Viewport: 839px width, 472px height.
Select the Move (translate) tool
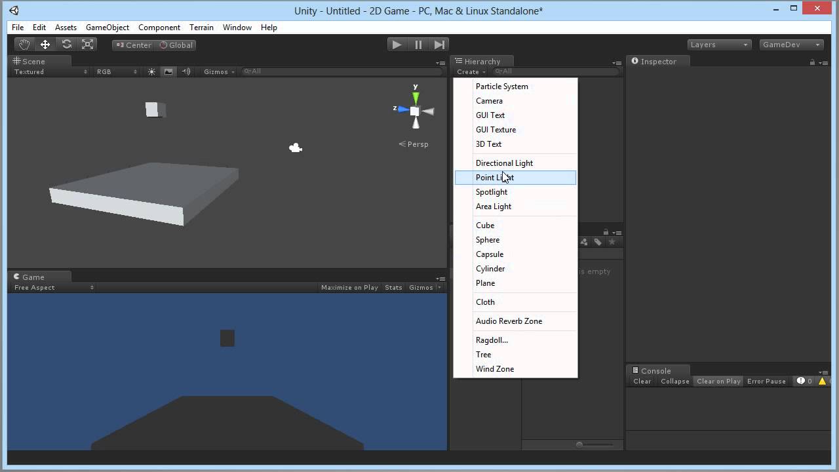coord(45,45)
